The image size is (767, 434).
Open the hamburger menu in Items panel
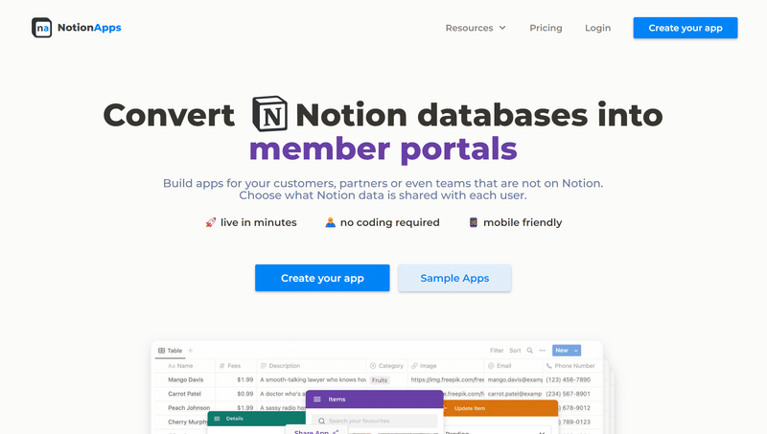317,400
